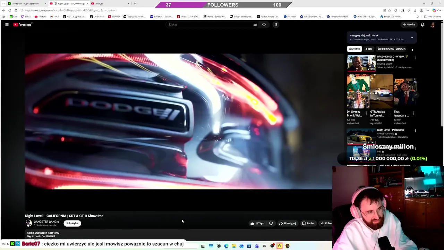The image size is (444, 250).
Task: Open YouTube notifications bell
Action: point(422,25)
